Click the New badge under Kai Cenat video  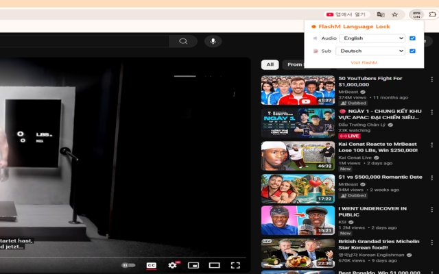[345, 169]
